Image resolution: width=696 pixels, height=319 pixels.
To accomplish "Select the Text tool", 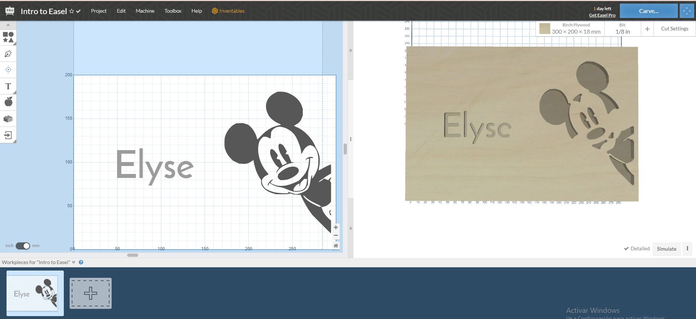I will click(8, 86).
